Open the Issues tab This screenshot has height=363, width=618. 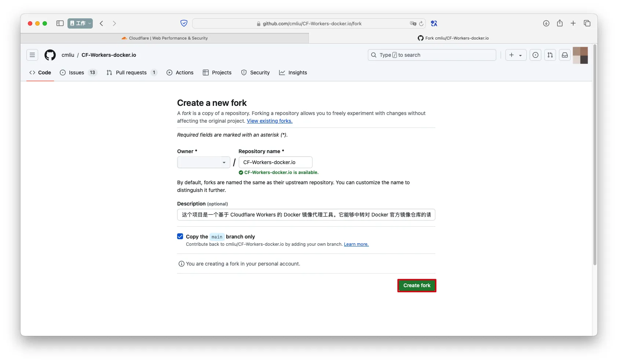click(78, 73)
